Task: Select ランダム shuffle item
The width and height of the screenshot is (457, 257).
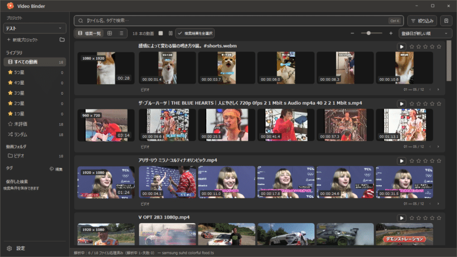Action: [35, 134]
